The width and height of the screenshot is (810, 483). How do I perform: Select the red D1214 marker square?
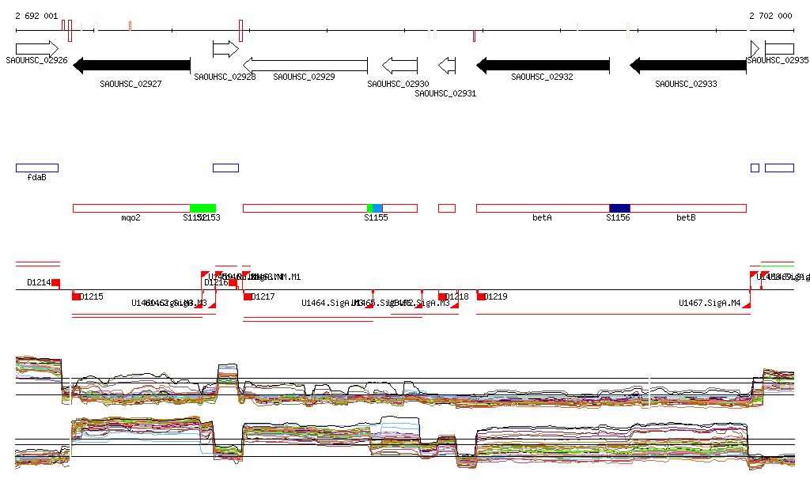(56, 283)
